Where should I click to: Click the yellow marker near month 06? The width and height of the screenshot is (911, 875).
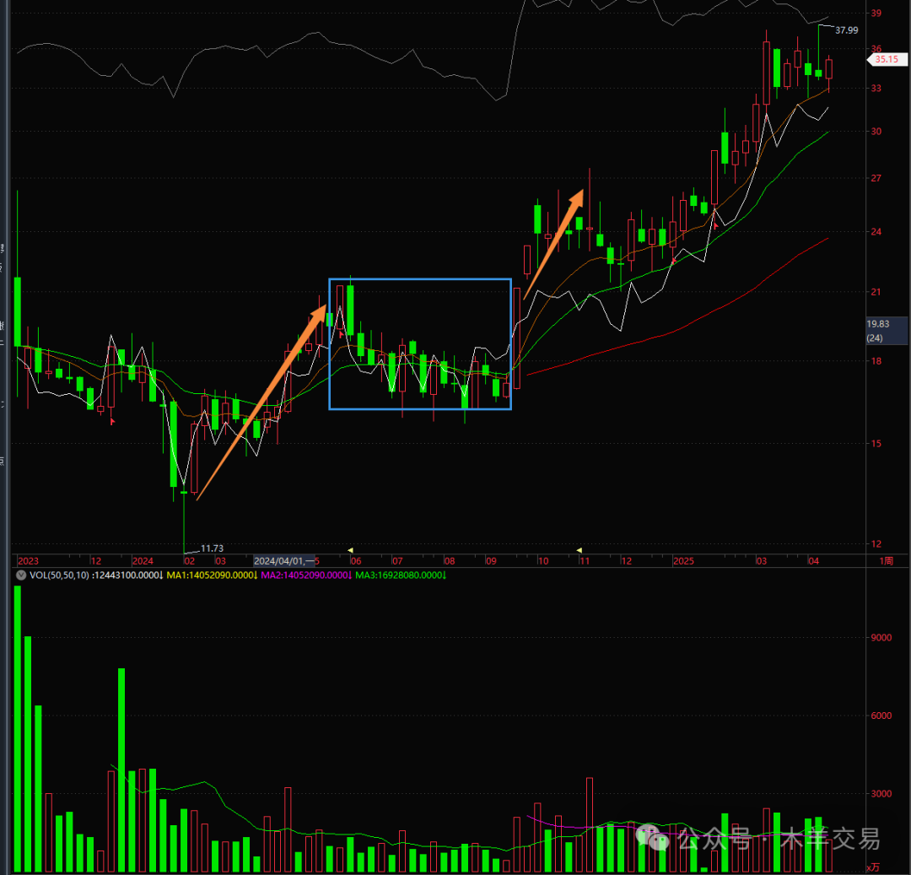pos(350,549)
